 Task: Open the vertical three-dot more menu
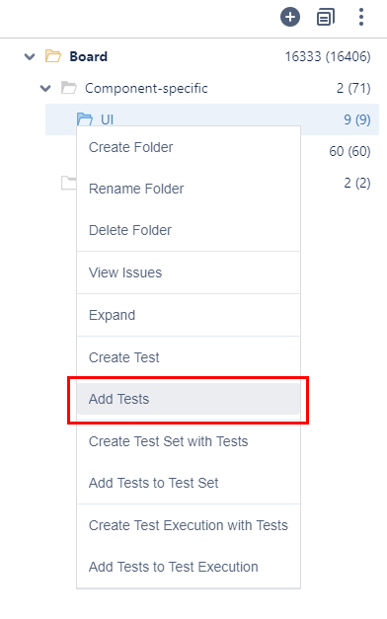361,18
